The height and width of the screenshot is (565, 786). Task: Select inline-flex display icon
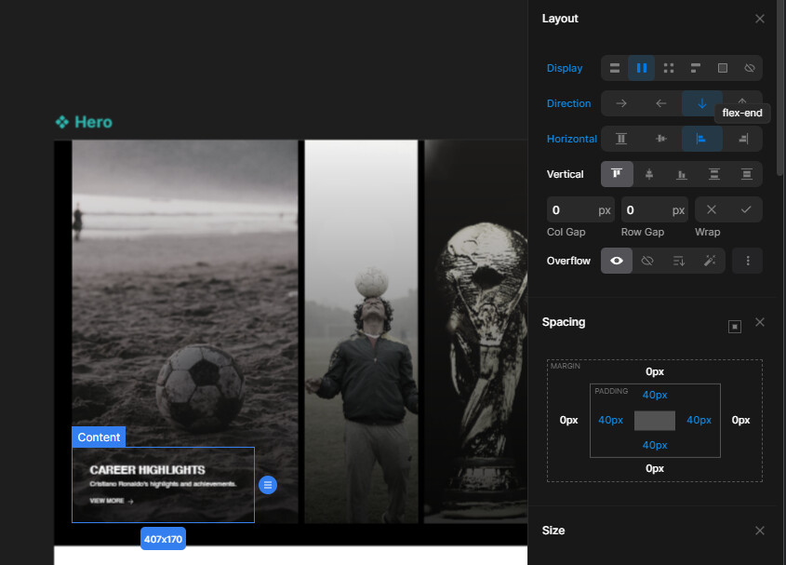click(x=695, y=68)
